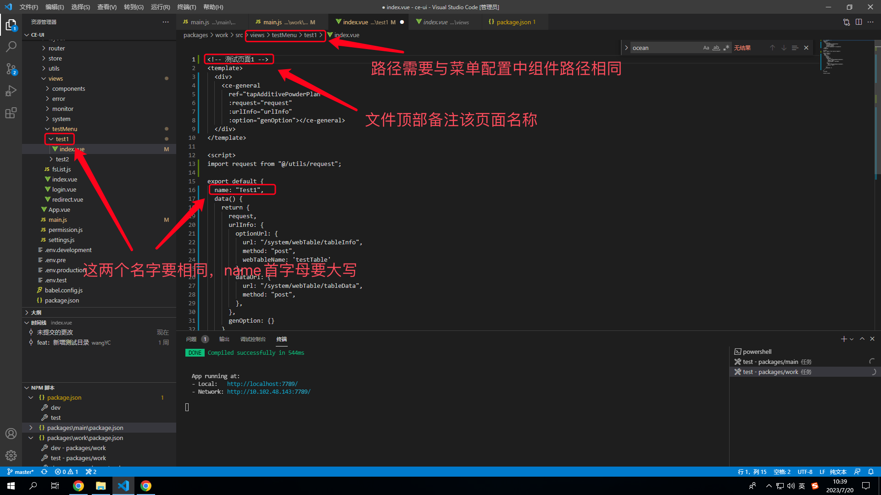Collapse the testMenu folder
Image resolution: width=881 pixels, height=495 pixels.
tap(64, 129)
